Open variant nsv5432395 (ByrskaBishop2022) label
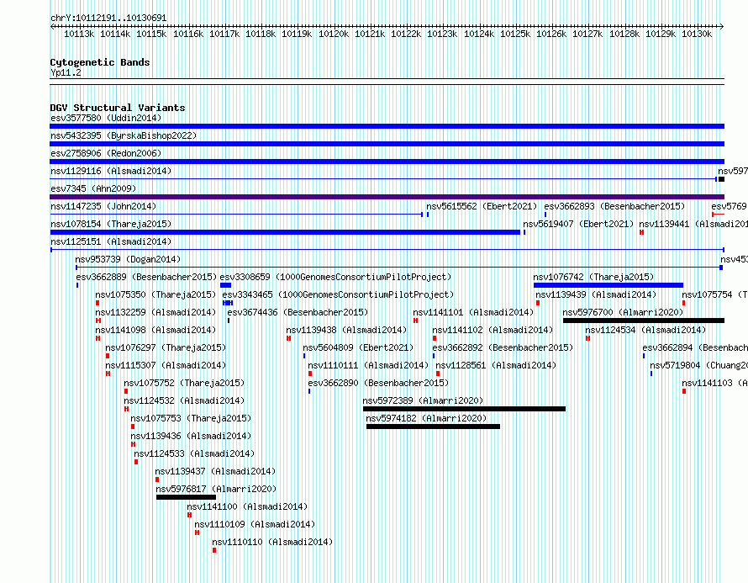 (x=124, y=135)
